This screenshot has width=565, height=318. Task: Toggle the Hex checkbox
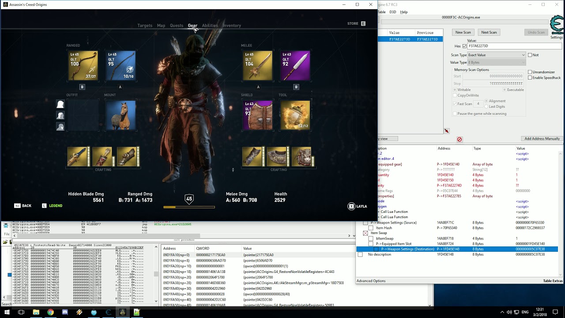click(x=464, y=46)
